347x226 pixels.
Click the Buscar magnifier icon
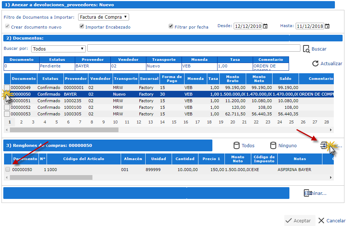306,49
